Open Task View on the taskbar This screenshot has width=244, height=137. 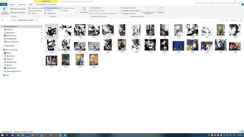7,135
